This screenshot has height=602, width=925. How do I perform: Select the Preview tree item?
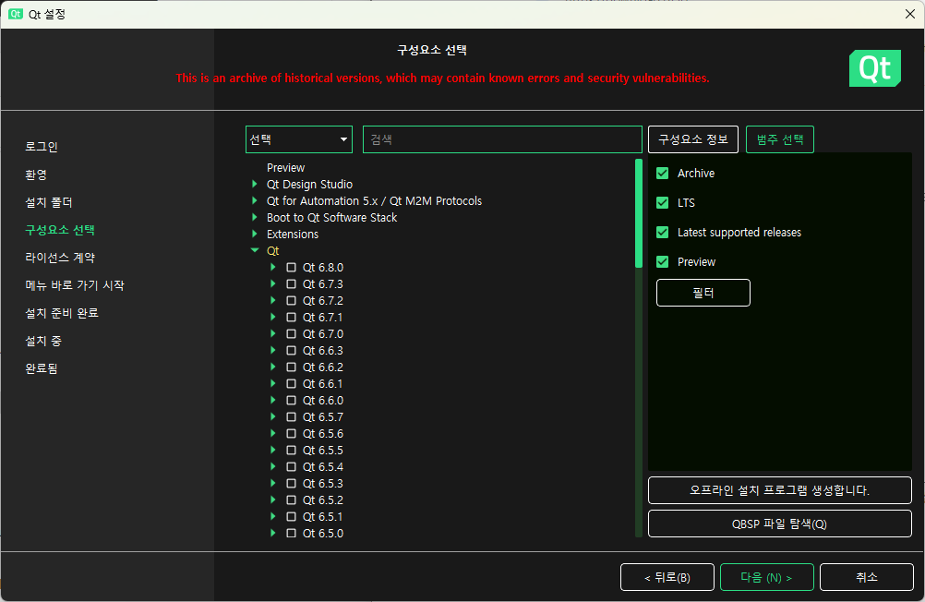coord(285,168)
